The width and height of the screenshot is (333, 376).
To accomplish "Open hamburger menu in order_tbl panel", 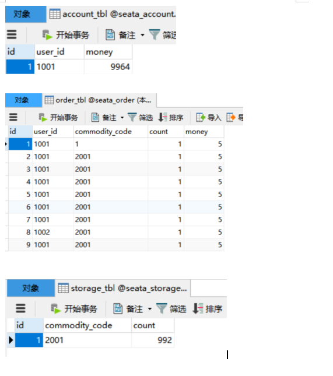I will pyautogui.click(x=13, y=117).
